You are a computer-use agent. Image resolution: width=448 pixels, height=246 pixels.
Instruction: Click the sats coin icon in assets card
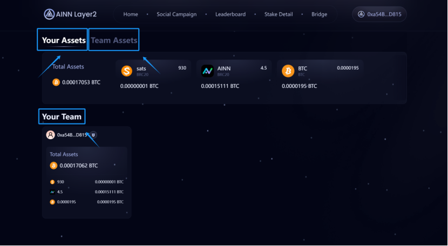coord(126,71)
